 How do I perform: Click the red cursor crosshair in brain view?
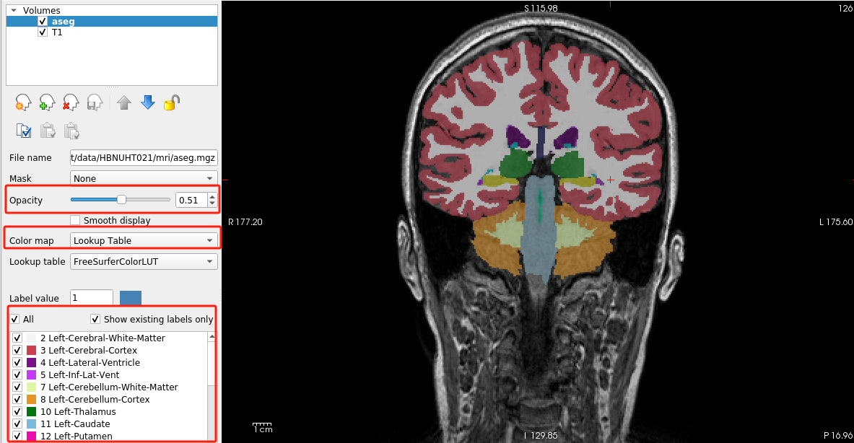coord(611,179)
